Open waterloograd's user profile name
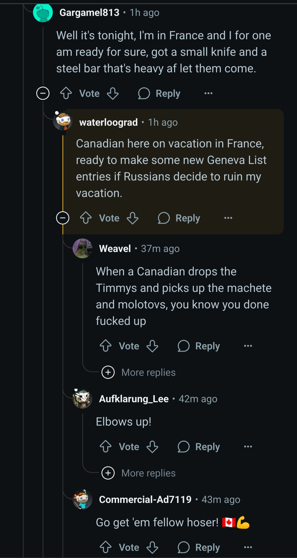Viewport: 297px width, 558px height. [x=108, y=122]
